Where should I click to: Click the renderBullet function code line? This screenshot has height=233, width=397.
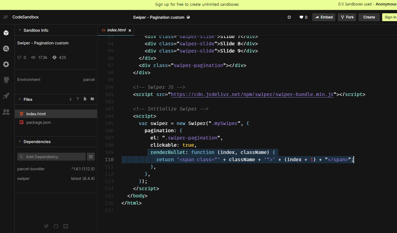(x=212, y=152)
